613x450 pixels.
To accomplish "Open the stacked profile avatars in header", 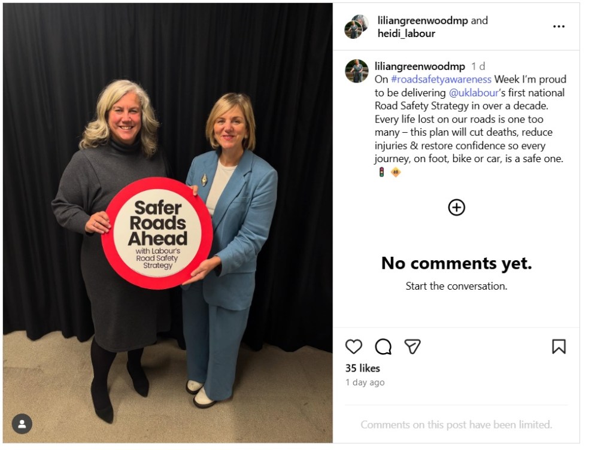I will [x=356, y=26].
